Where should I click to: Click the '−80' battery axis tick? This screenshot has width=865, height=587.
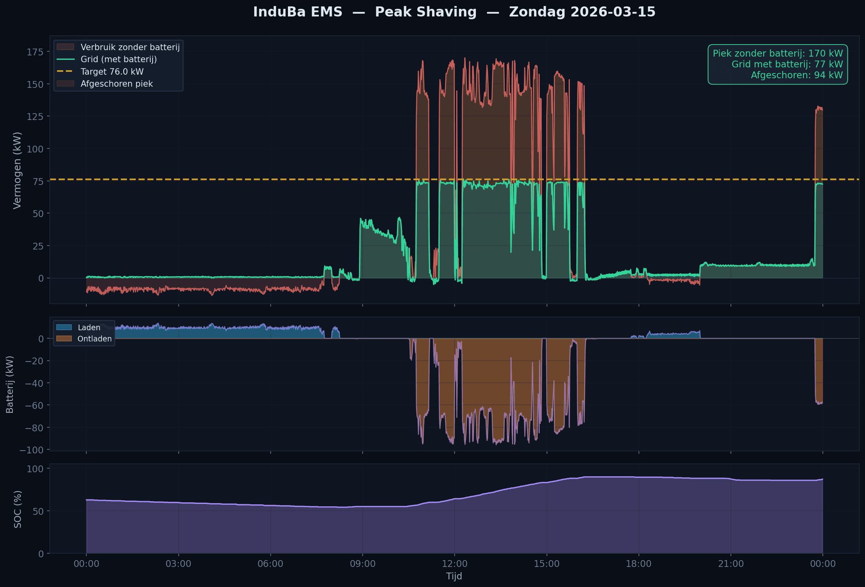coord(34,428)
